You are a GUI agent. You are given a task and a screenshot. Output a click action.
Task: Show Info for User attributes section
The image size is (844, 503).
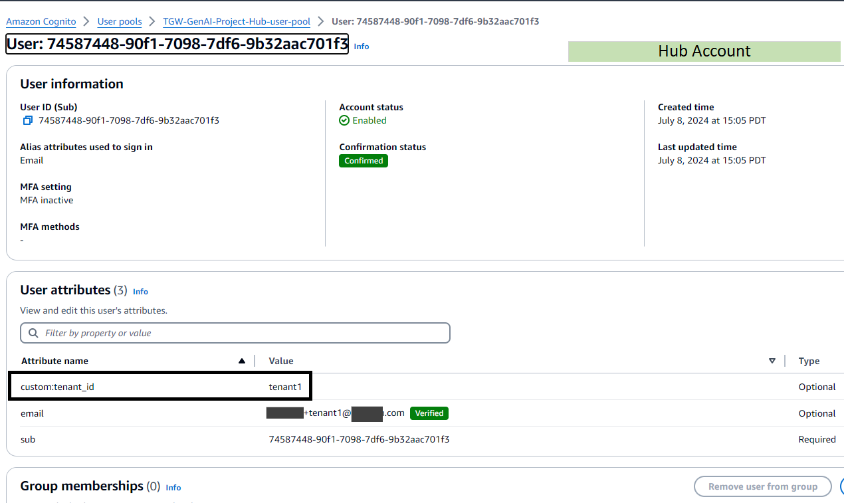(140, 292)
